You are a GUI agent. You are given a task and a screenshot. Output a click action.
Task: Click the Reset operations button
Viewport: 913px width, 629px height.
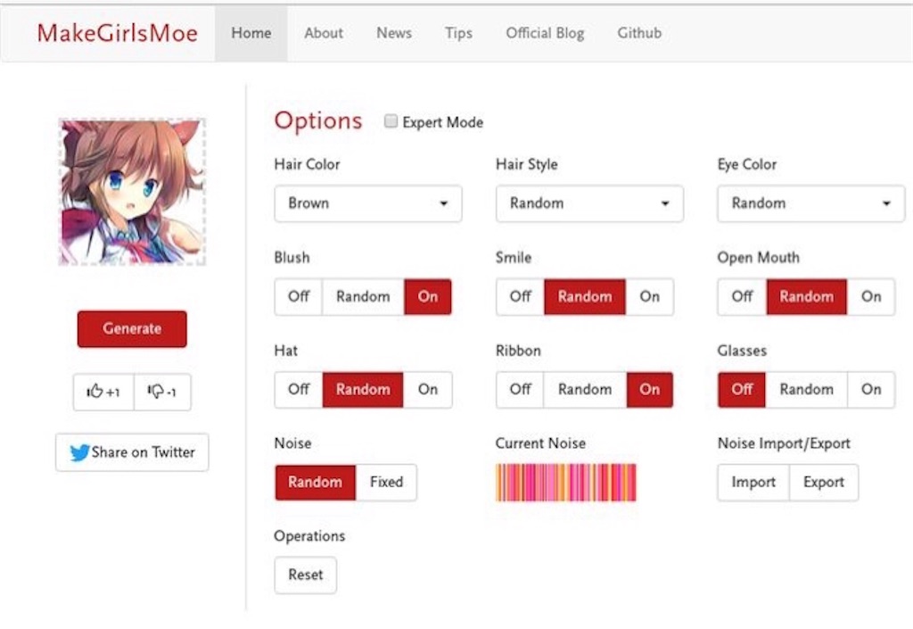point(305,575)
